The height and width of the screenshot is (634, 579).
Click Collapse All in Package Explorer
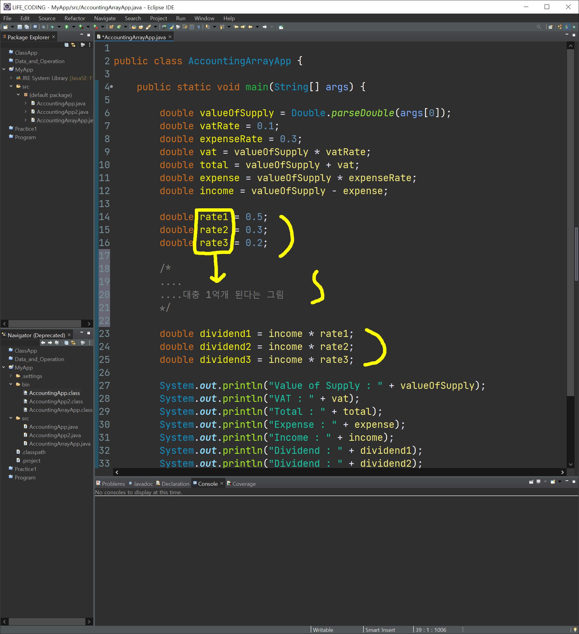click(x=67, y=45)
